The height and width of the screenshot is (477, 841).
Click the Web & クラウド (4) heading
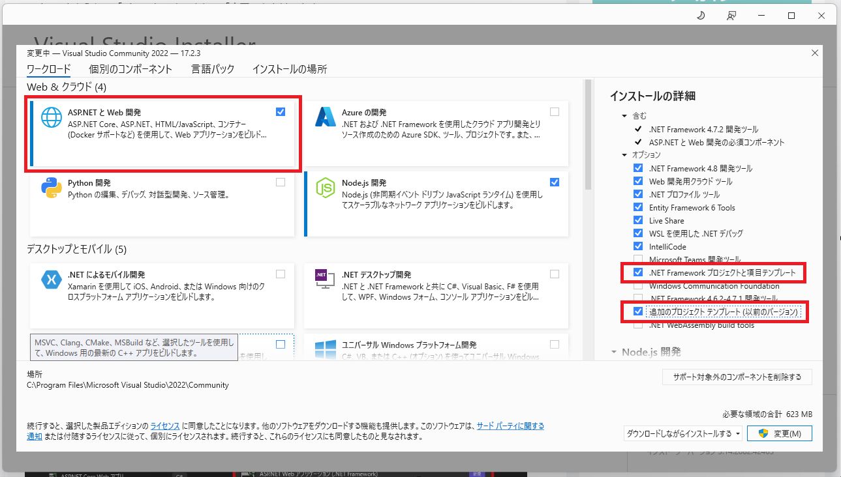point(67,87)
